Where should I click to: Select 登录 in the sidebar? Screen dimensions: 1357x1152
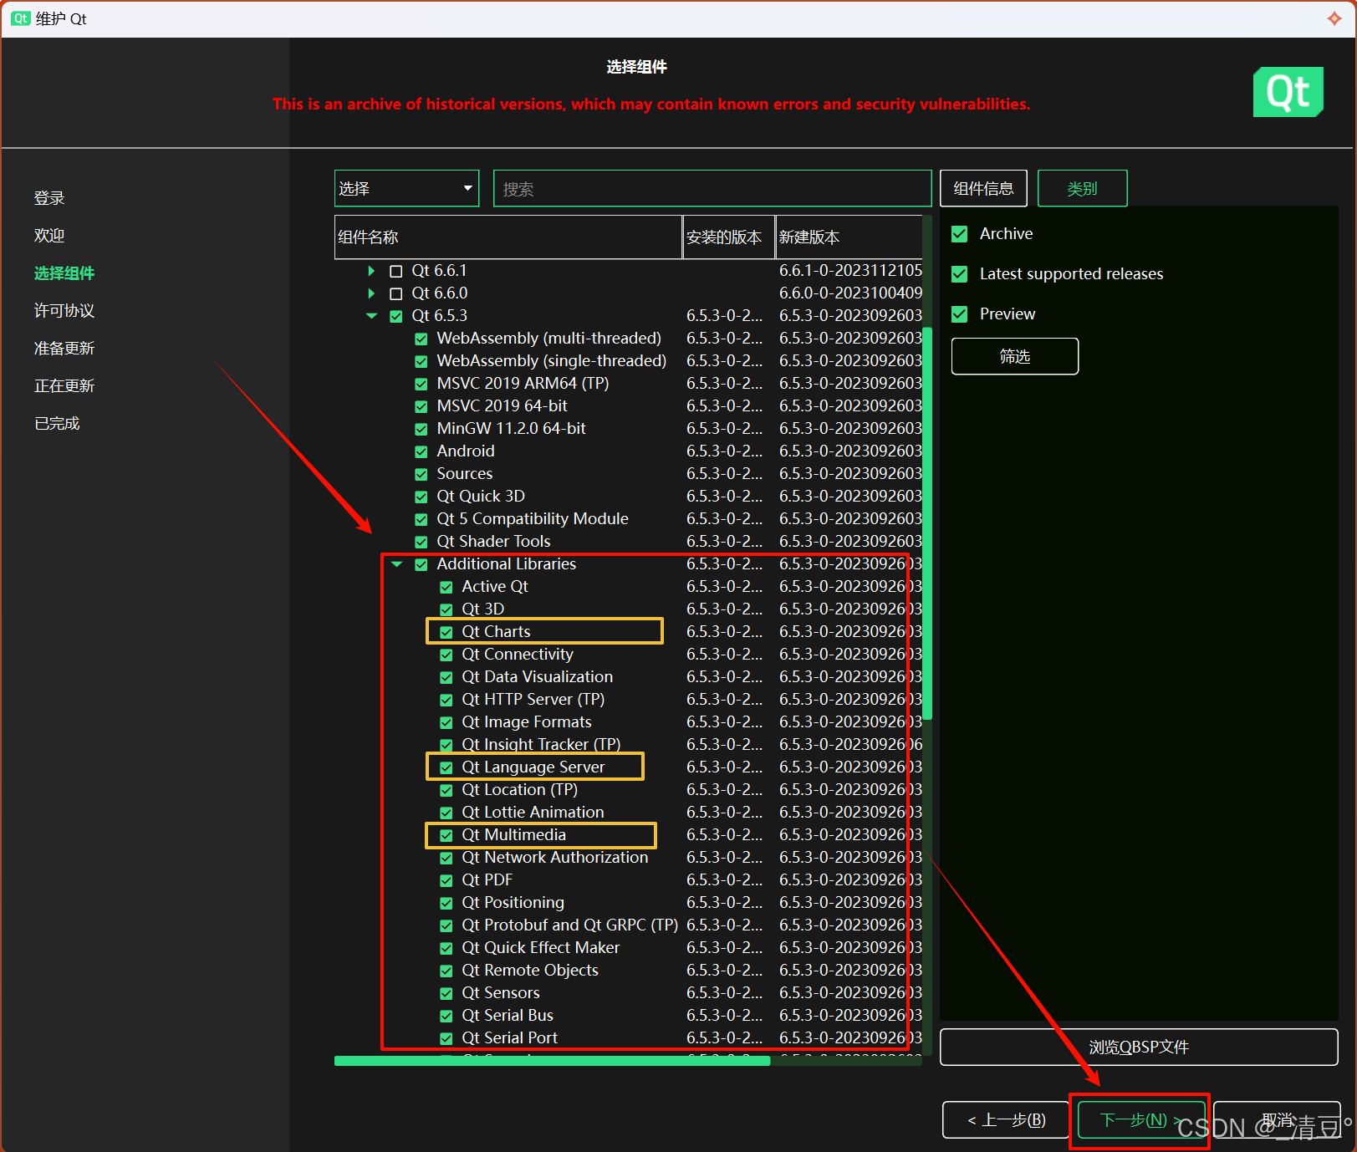tap(49, 198)
